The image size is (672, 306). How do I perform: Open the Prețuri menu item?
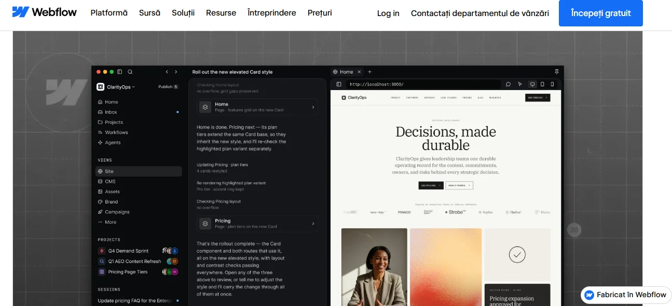coord(320,13)
